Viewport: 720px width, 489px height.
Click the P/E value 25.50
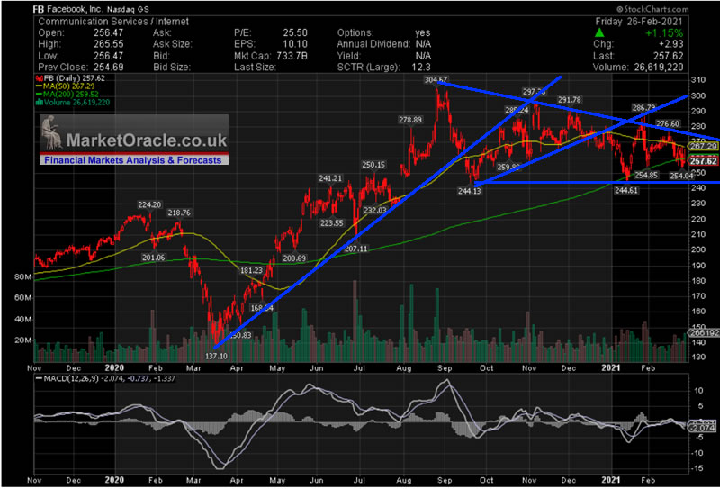pyautogui.click(x=295, y=32)
